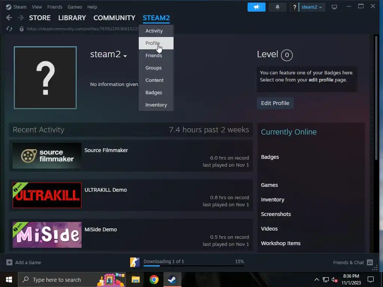The image size is (383, 287).
Task: Select Friends in the STEAM2 dropdown
Action: coord(156,55)
